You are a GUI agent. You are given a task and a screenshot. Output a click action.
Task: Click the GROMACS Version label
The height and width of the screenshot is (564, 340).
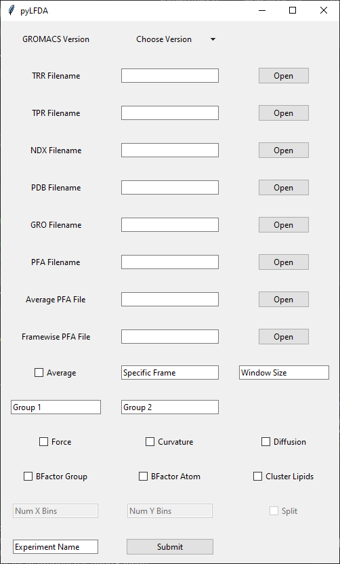(56, 39)
